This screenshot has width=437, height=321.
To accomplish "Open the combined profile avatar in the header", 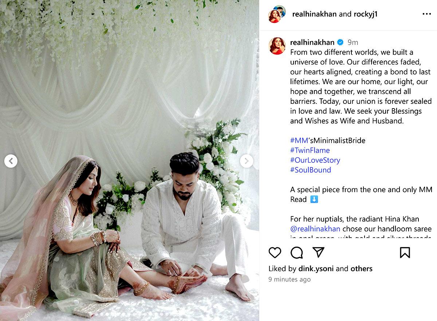I will pyautogui.click(x=277, y=14).
